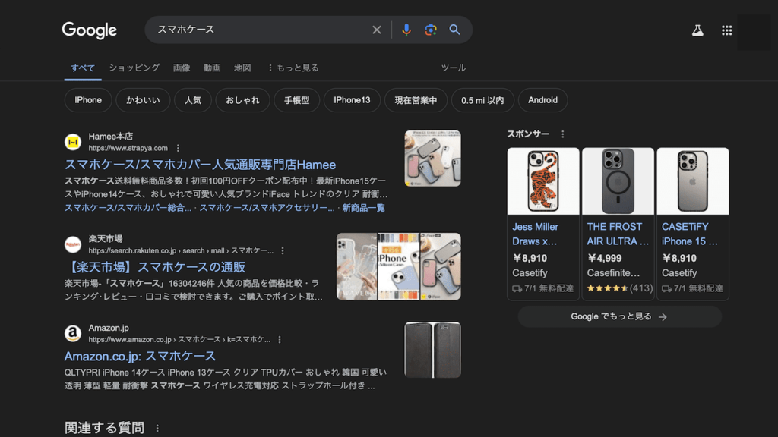
Task: View THE FROST AIR ULTRA case image
Action: point(618,181)
